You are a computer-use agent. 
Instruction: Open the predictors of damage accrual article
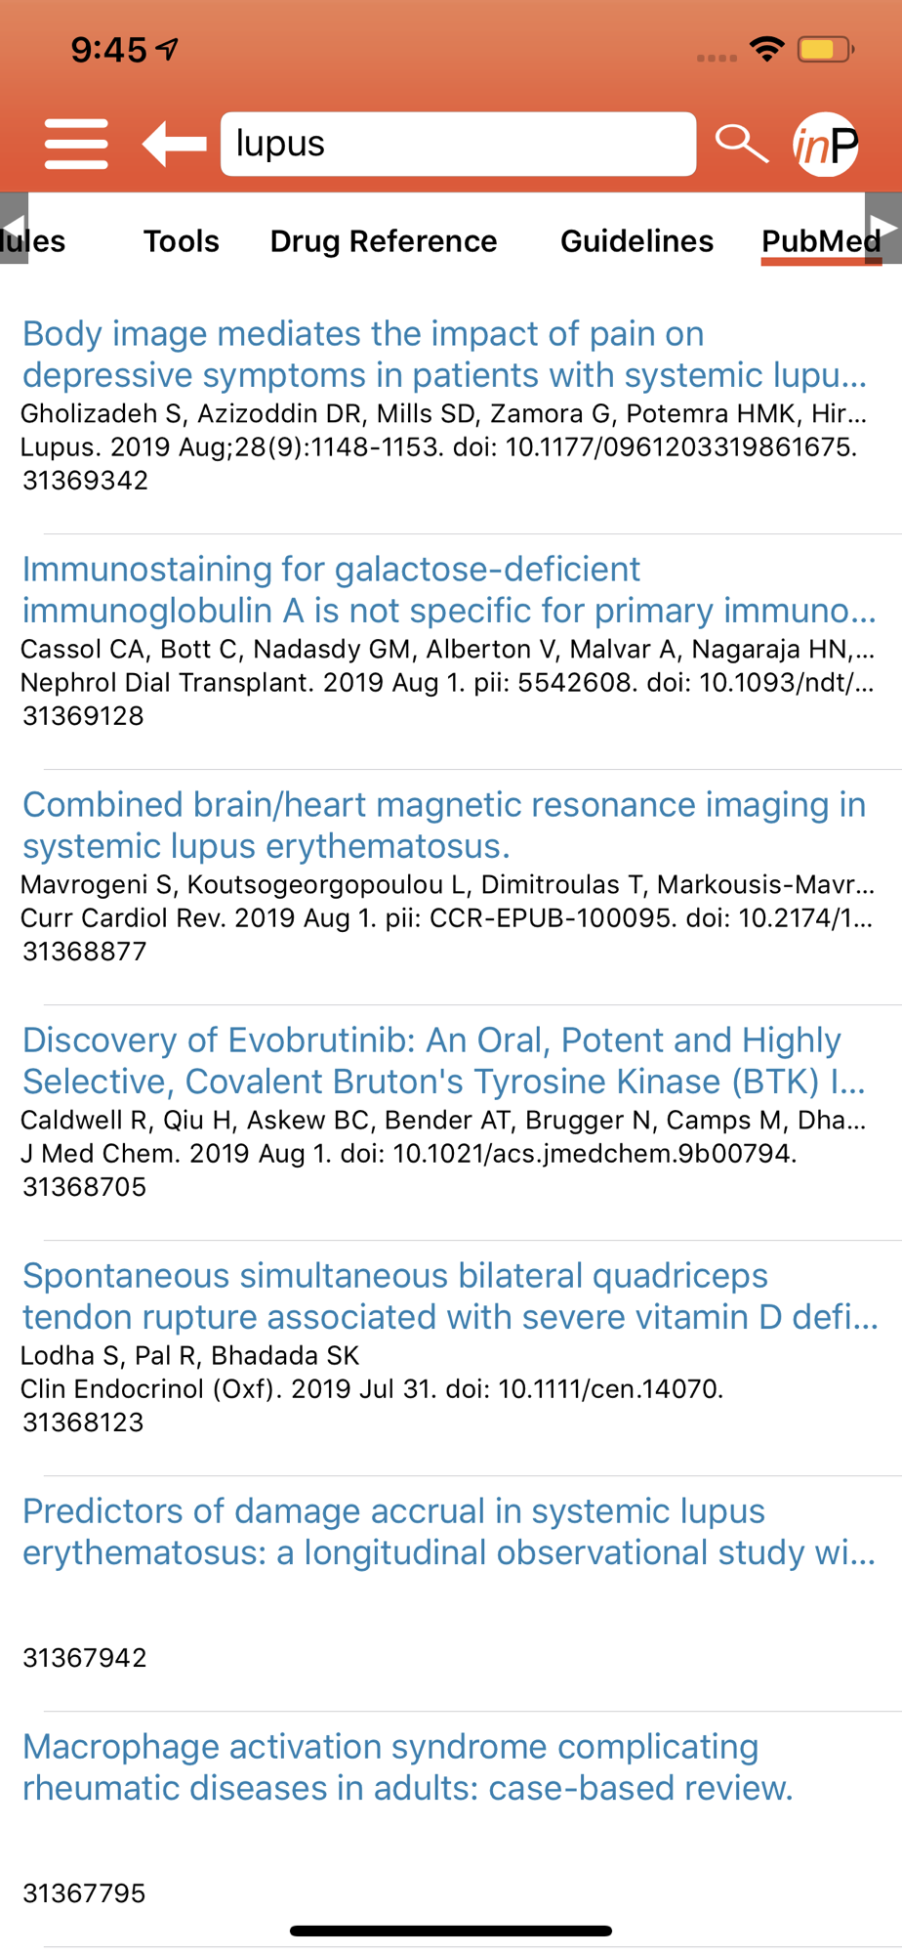coord(448,1532)
